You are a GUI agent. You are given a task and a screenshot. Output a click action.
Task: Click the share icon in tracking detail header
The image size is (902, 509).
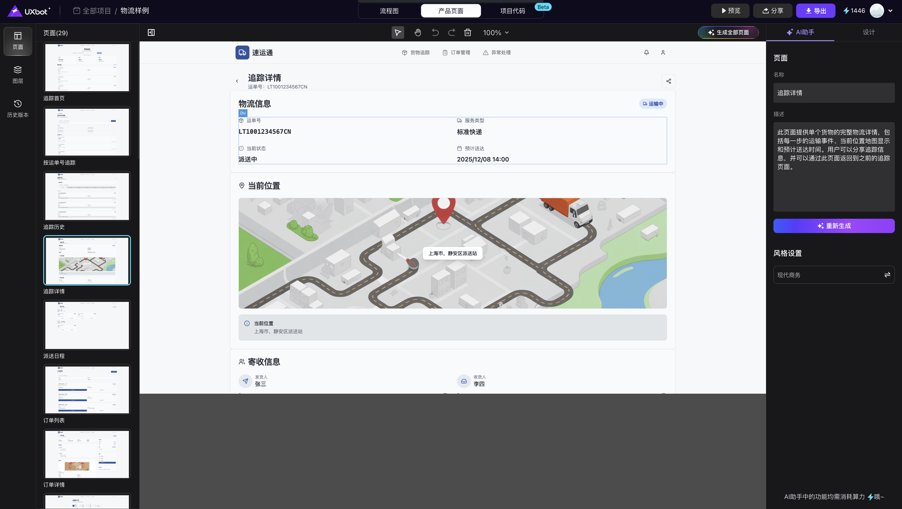pyautogui.click(x=668, y=81)
